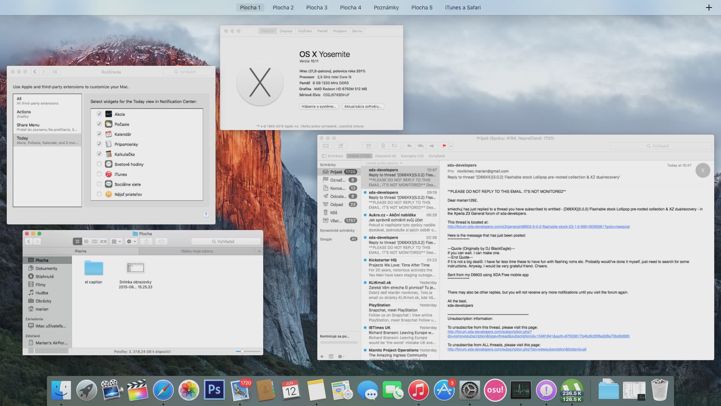Click the Compose new message icon in Mail
Image resolution: width=721 pixels, height=406 pixels.
click(x=341, y=146)
